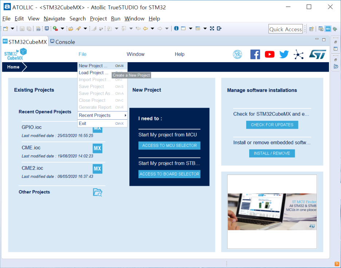Switch to the Console tab
This screenshot has width=341, height=268.
(63, 42)
